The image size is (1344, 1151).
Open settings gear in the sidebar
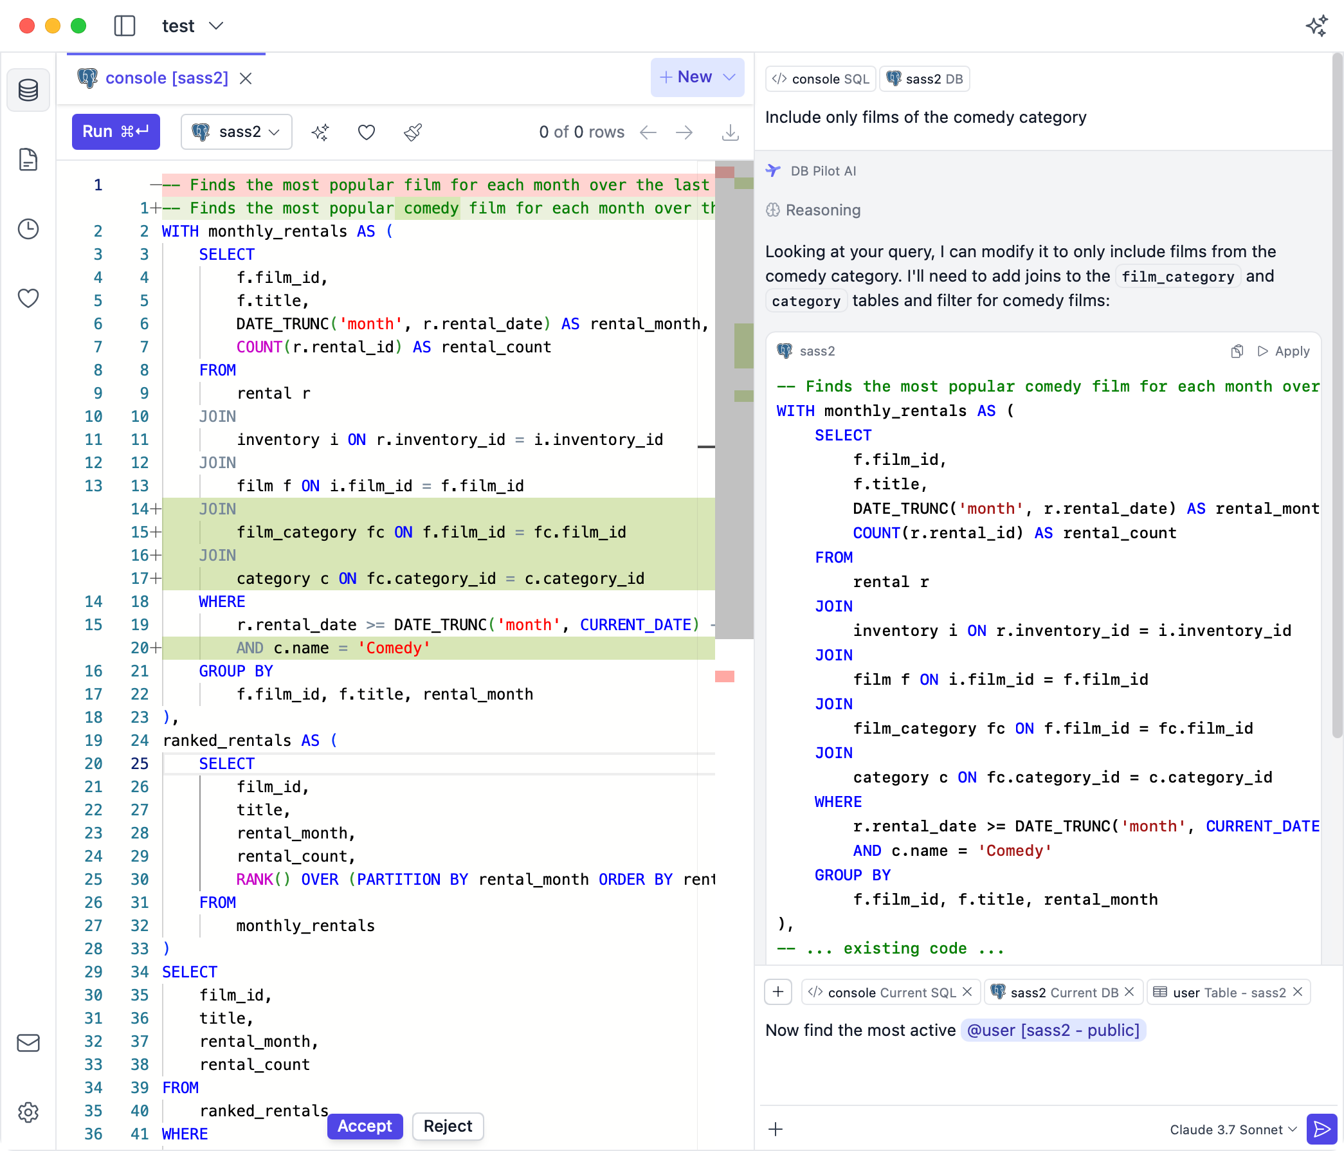[28, 1112]
